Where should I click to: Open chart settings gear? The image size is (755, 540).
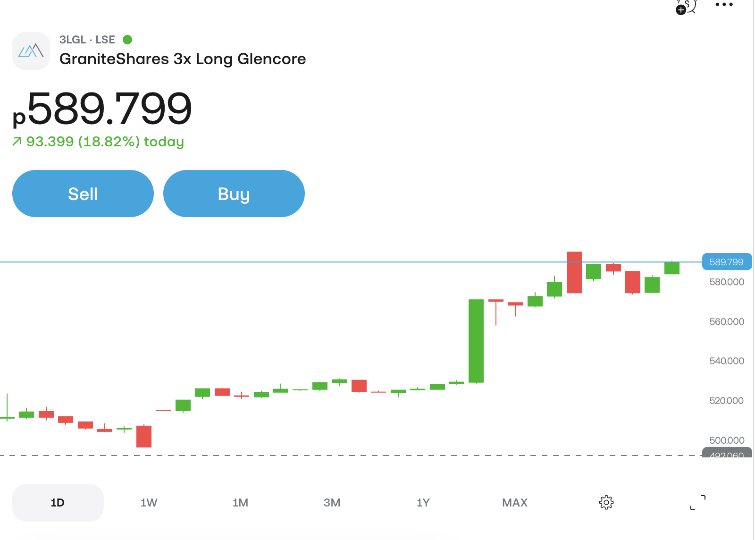[606, 502]
